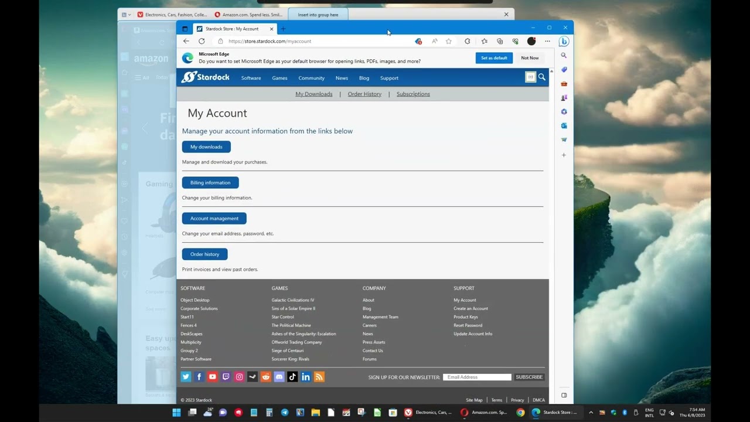The height and width of the screenshot is (422, 750).
Task: Open the Order History top link
Action: tap(364, 94)
